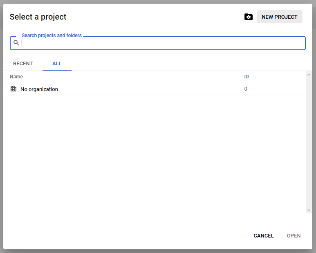The image size is (316, 253).
Task: Click the empty list area below No organization
Action: tap(155, 153)
